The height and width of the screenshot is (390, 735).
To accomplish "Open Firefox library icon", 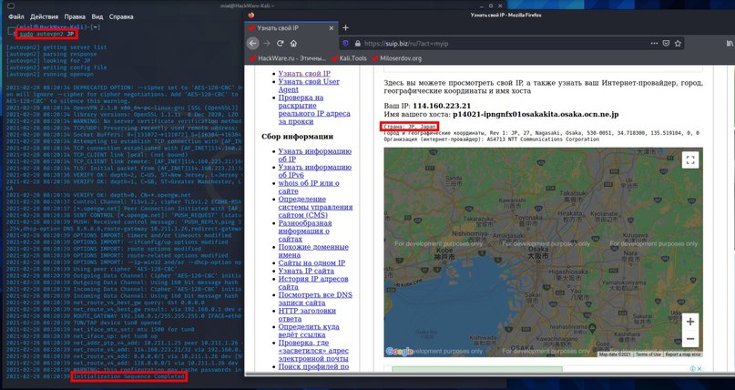I will pos(730,43).
